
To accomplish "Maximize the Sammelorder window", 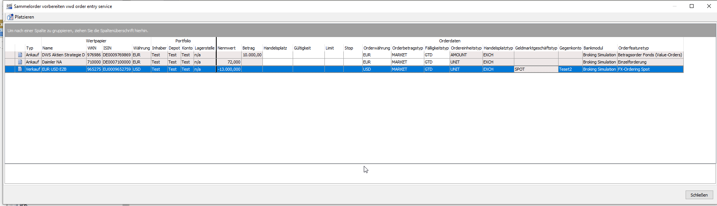I will 692,6.
